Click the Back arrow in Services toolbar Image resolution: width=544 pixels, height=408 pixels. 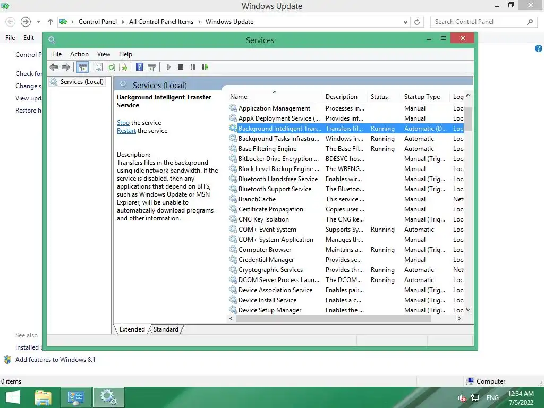(x=54, y=67)
